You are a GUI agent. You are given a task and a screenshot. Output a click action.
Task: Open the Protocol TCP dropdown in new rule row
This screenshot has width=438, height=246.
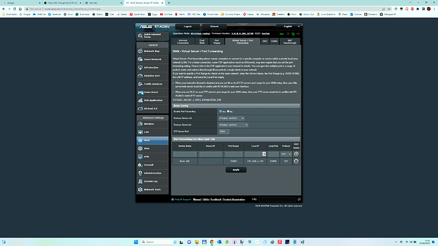click(286, 154)
